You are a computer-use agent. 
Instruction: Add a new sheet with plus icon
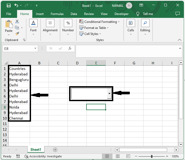coord(55,150)
